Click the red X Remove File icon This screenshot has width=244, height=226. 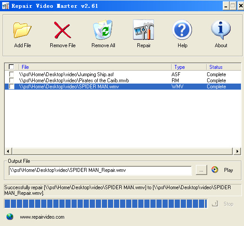(x=62, y=30)
